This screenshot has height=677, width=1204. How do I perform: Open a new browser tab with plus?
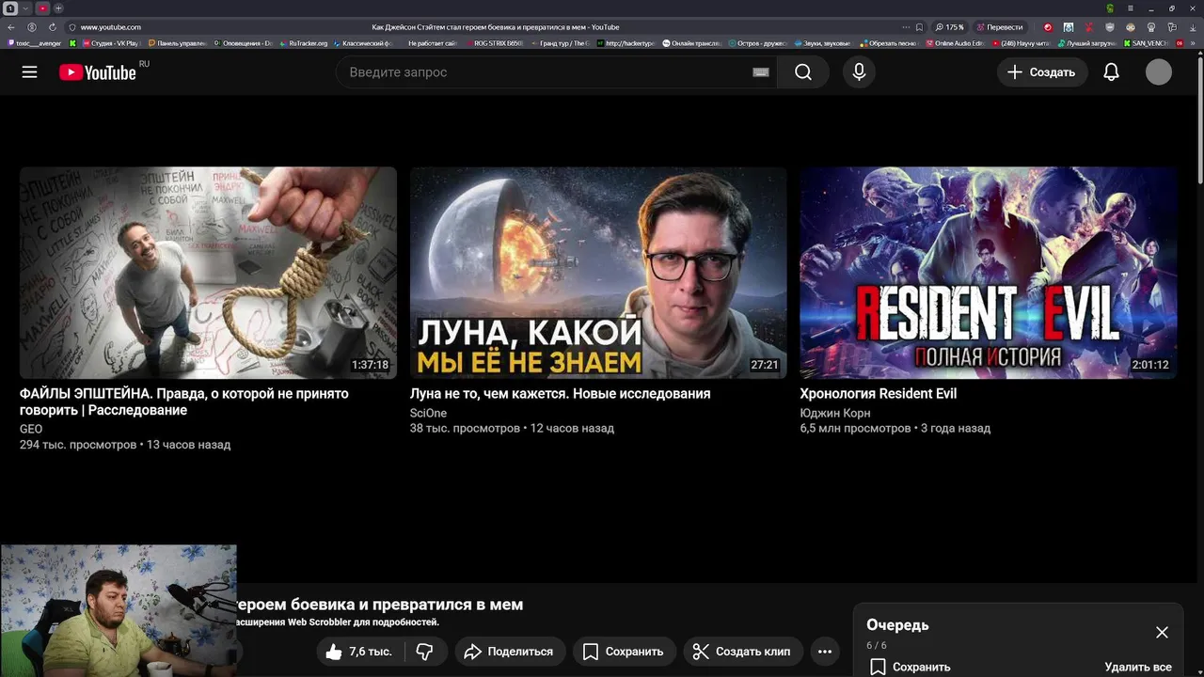click(x=58, y=8)
